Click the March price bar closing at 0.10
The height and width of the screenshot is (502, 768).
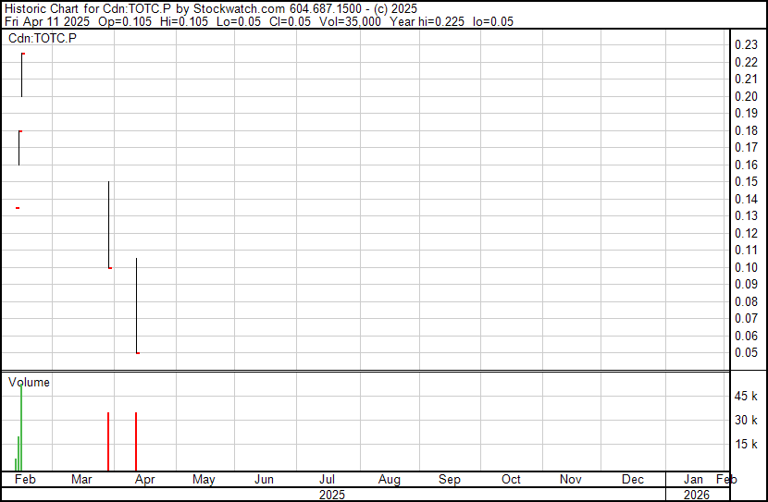tap(109, 225)
